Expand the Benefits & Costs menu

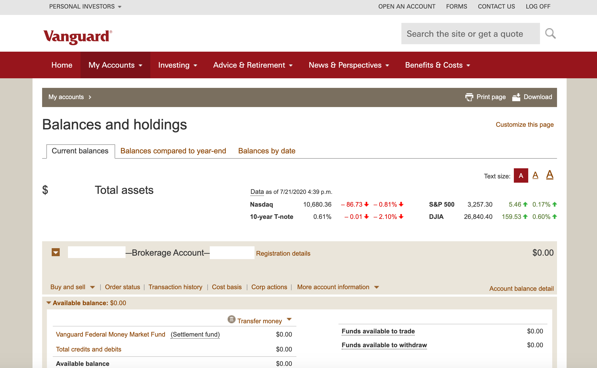click(x=438, y=65)
